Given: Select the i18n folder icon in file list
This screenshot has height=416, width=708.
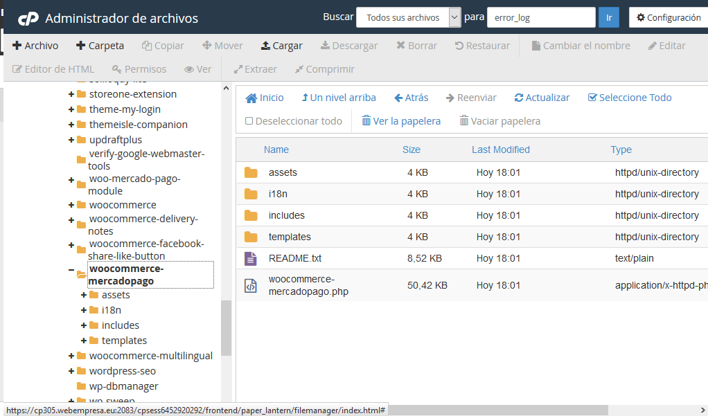Looking at the screenshot, I should [251, 194].
